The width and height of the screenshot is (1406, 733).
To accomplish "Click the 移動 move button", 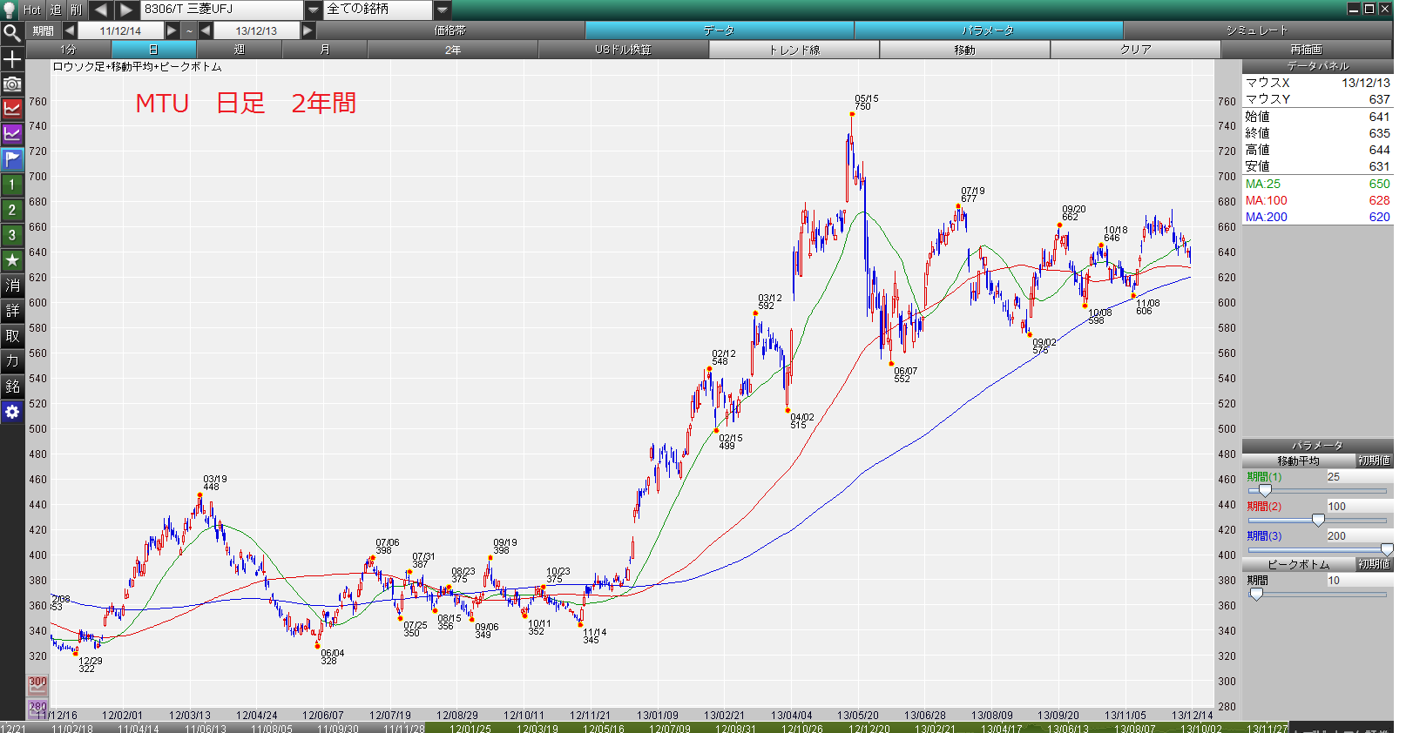I will (965, 50).
